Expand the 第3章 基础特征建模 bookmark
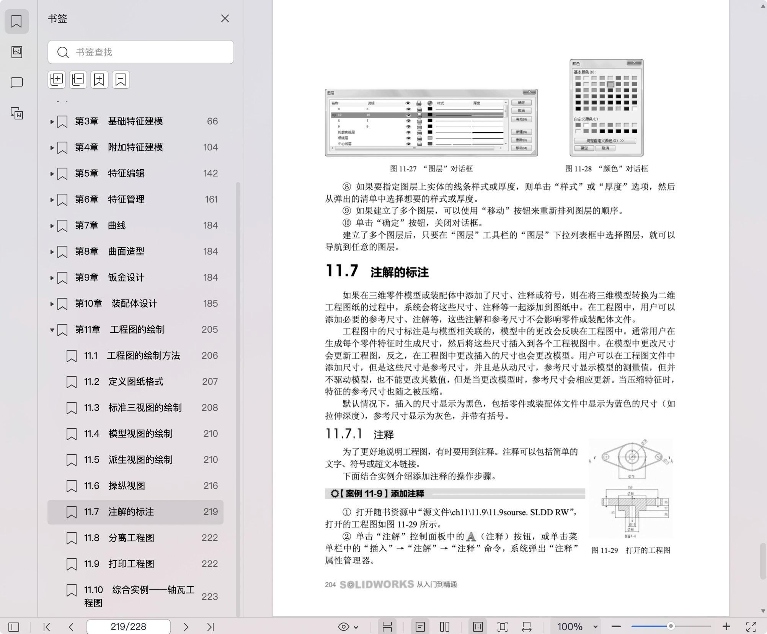The width and height of the screenshot is (767, 634). click(52, 122)
